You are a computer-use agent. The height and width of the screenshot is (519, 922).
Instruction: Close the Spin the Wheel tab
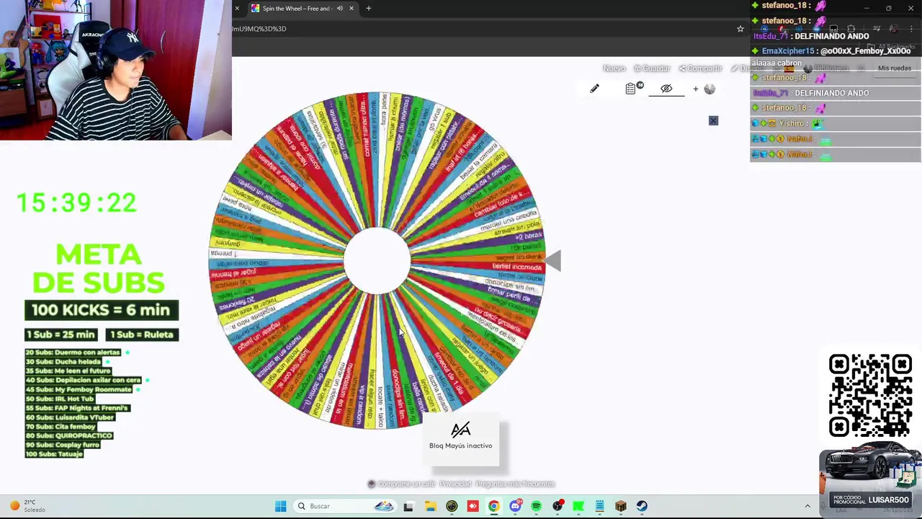coord(352,9)
